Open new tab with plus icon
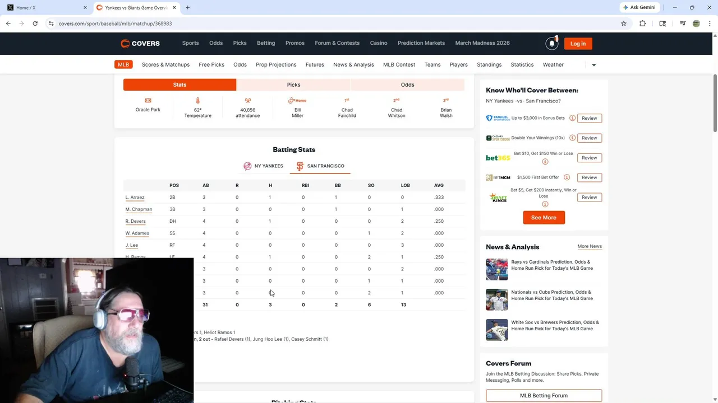718x403 pixels. point(187,7)
